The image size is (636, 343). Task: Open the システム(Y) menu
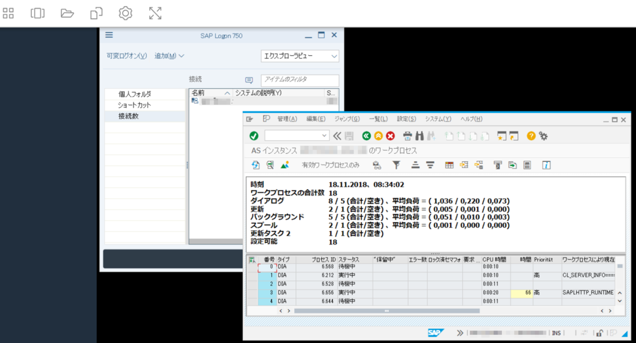438,119
